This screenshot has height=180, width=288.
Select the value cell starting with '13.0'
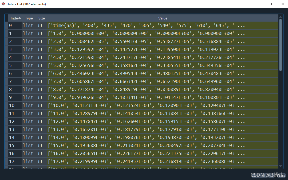[x=163, y=129]
